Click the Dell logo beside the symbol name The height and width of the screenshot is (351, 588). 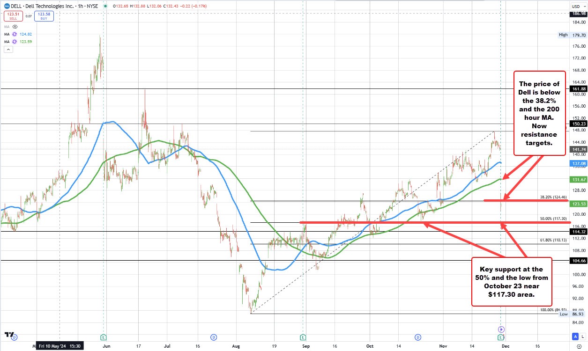tap(7, 6)
